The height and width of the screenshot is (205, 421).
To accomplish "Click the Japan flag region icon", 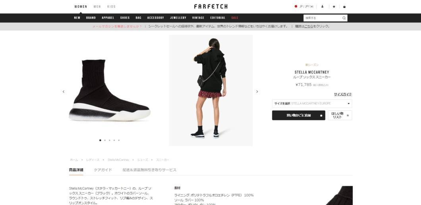I will [296, 6].
